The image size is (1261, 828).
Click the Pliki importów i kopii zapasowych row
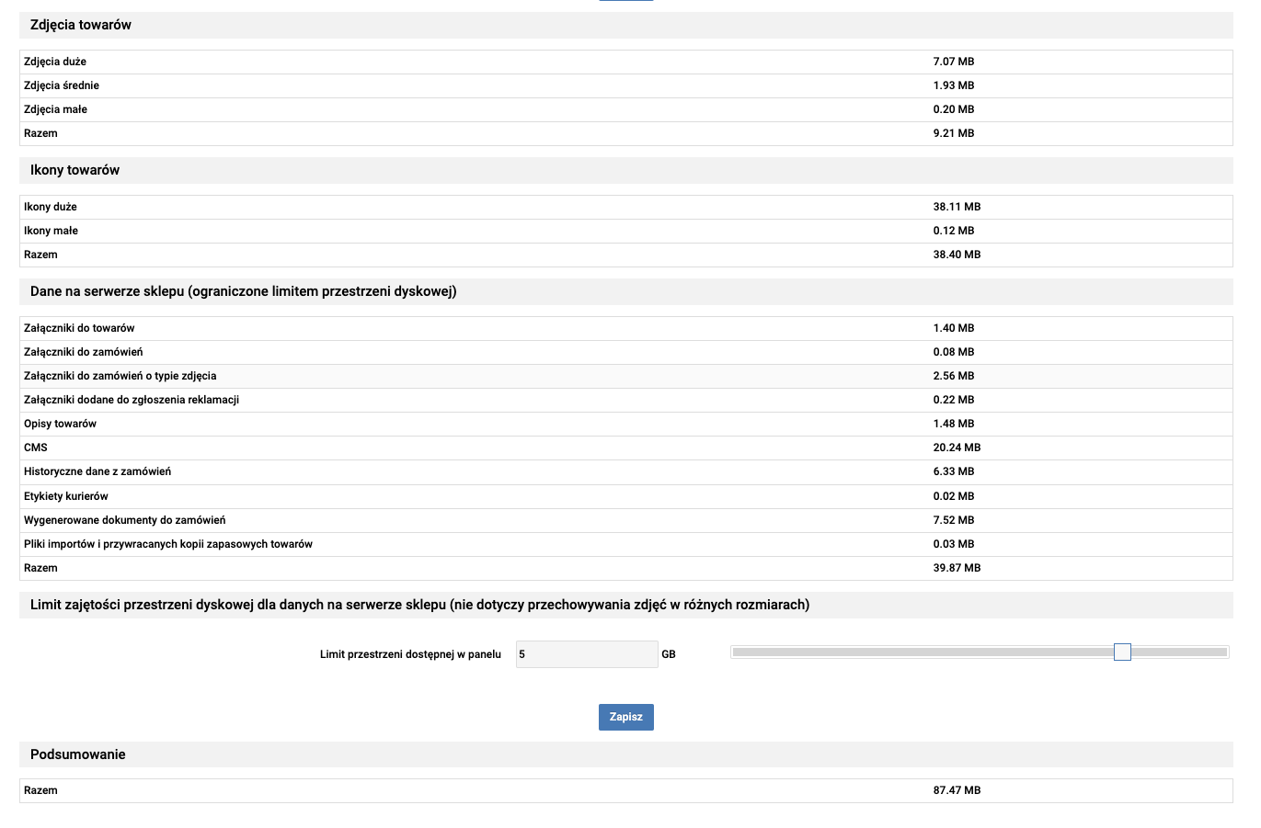625,544
